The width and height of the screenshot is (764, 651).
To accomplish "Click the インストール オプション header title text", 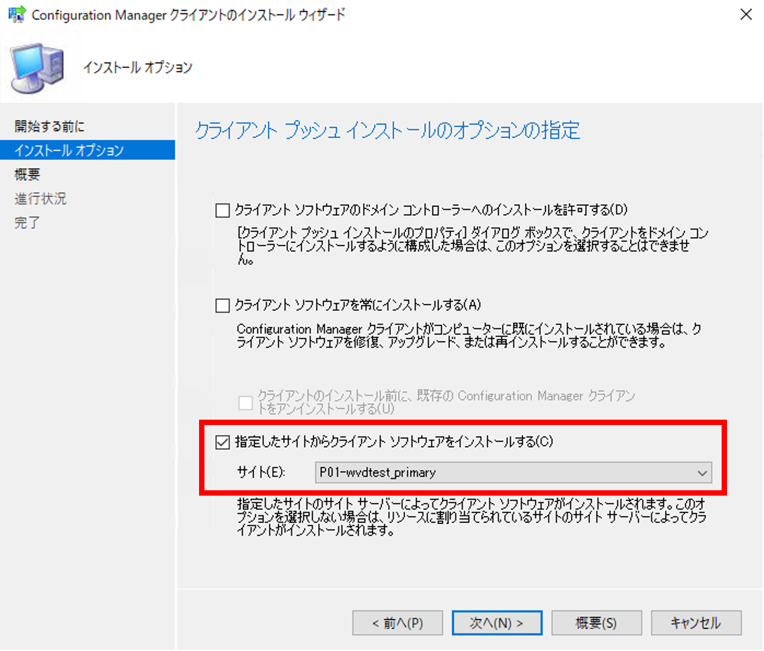I will (x=138, y=67).
